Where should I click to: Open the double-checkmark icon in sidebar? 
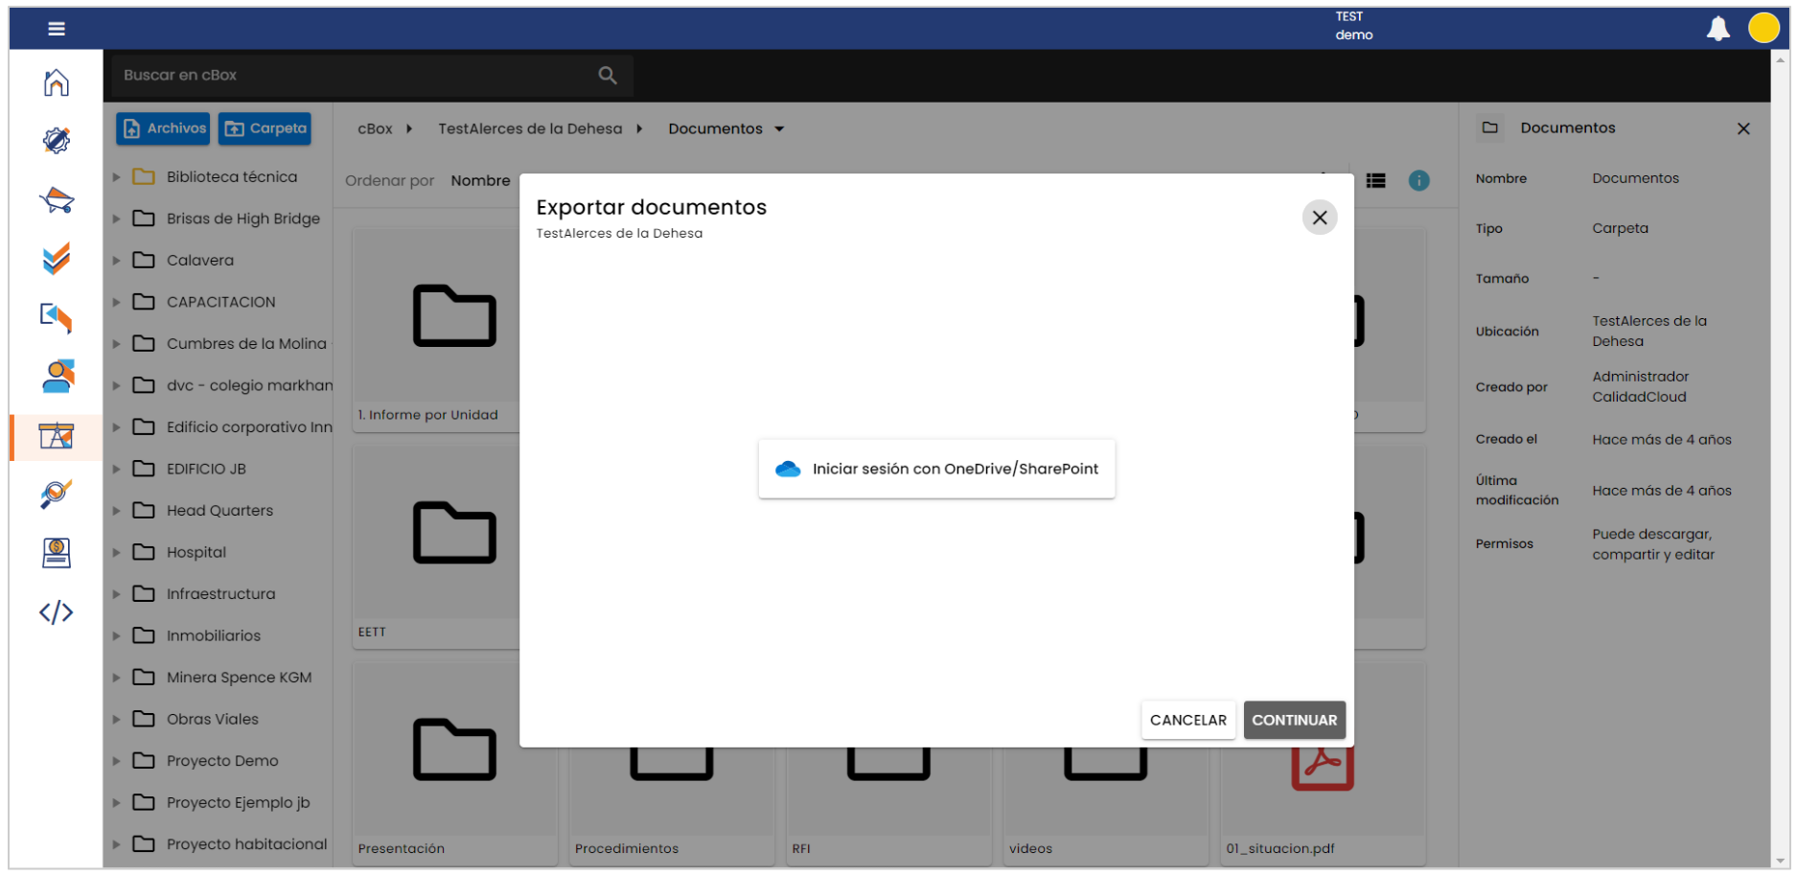tap(57, 259)
